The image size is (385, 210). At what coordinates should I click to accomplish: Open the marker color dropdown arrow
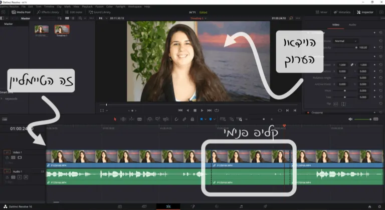click(x=215, y=119)
